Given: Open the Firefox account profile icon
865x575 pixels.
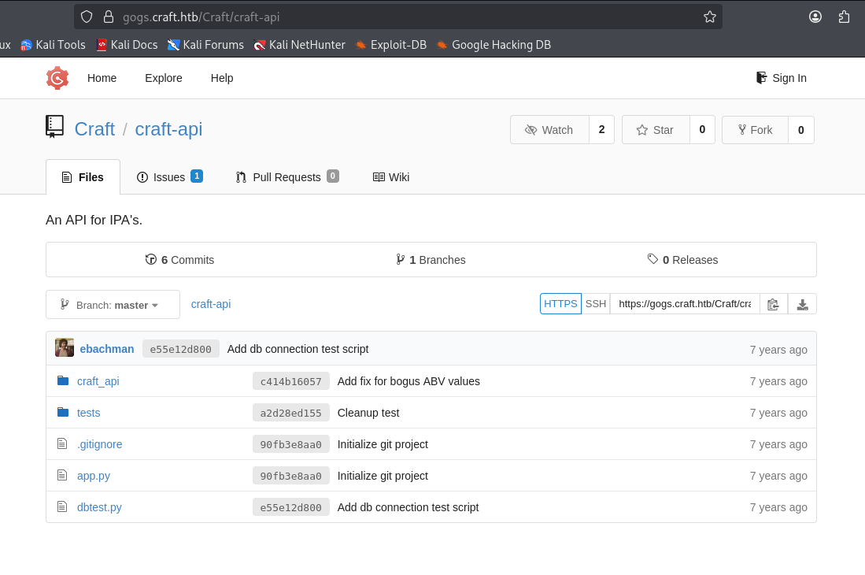Looking at the screenshot, I should click(x=815, y=17).
